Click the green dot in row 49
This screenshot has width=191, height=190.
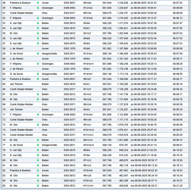[38, 3]
